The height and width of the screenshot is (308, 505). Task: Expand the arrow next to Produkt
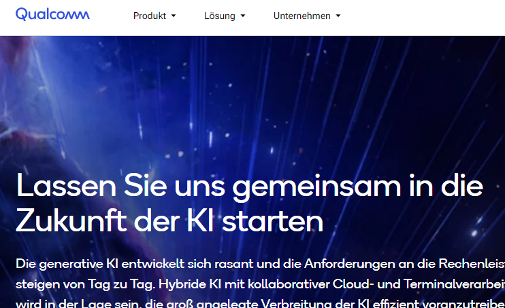point(174,16)
